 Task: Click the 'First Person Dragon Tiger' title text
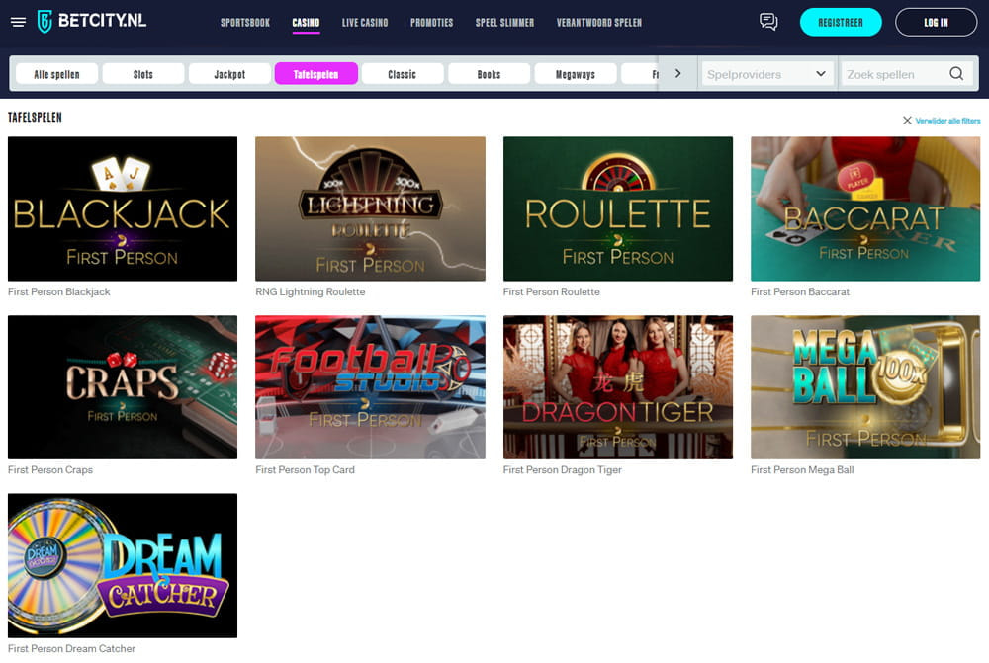tap(562, 470)
